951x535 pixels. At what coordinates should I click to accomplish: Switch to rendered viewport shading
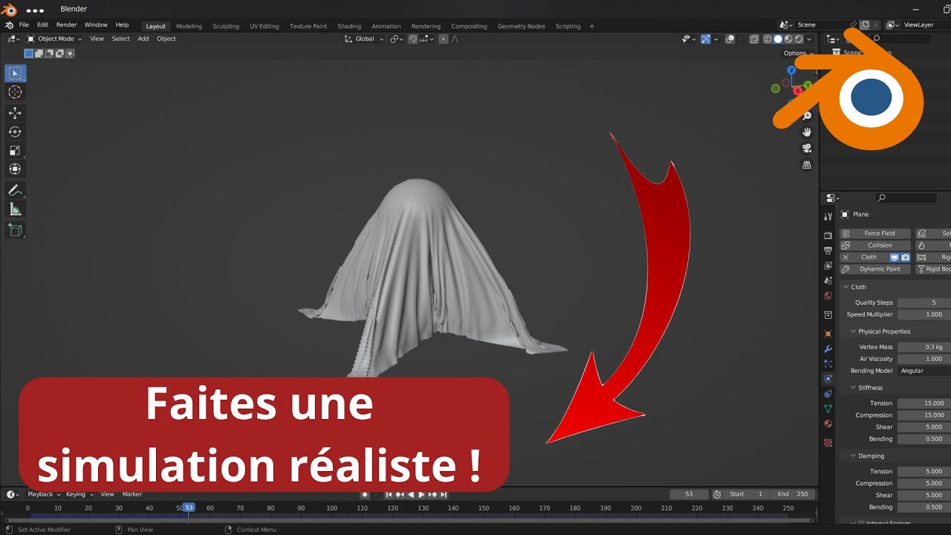click(799, 39)
